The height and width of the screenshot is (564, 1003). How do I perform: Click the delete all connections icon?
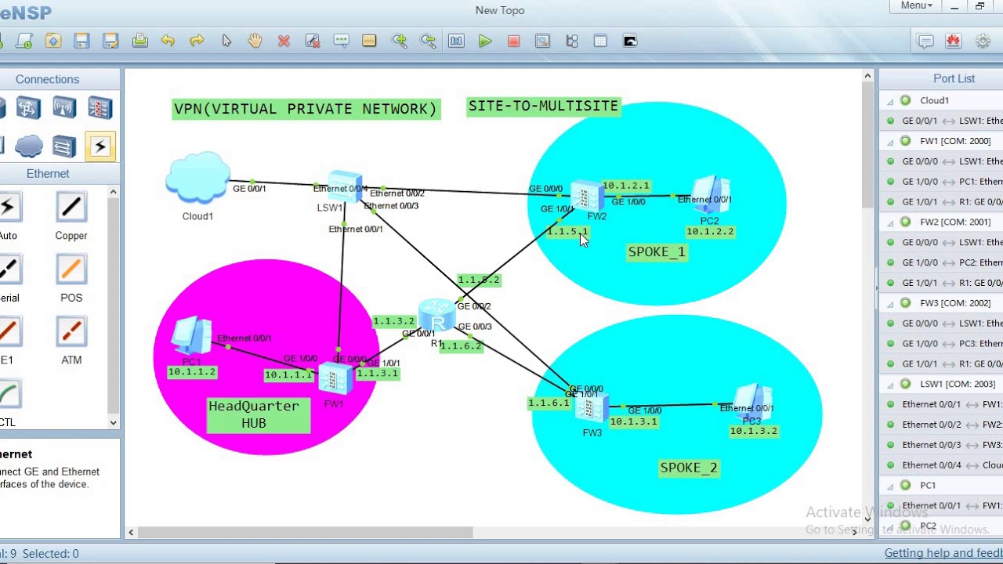312,41
